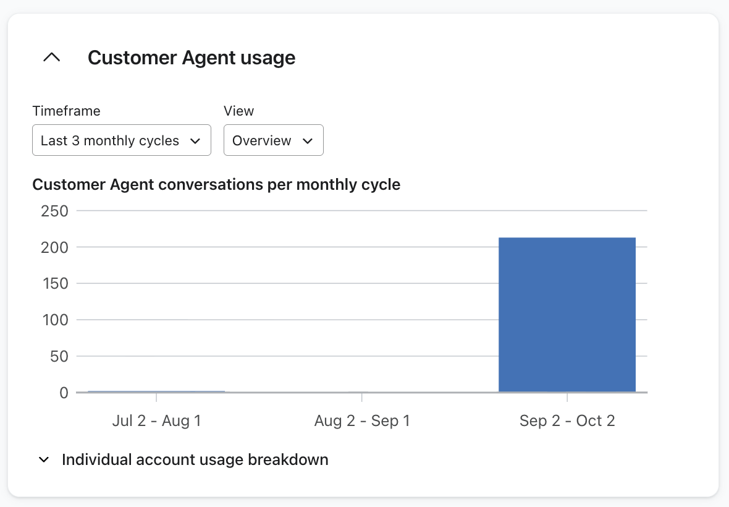Click the Timeframe field label
The height and width of the screenshot is (507, 729).
66,111
